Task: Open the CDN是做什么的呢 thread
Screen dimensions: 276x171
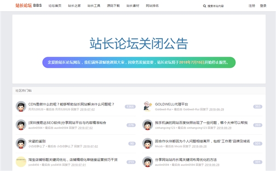Action: [71, 104]
